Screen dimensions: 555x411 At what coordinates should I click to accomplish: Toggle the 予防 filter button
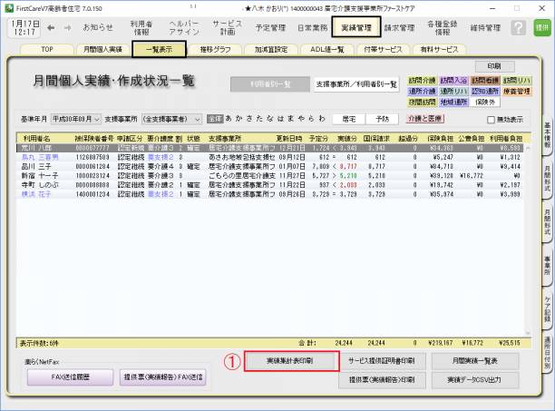tap(381, 118)
